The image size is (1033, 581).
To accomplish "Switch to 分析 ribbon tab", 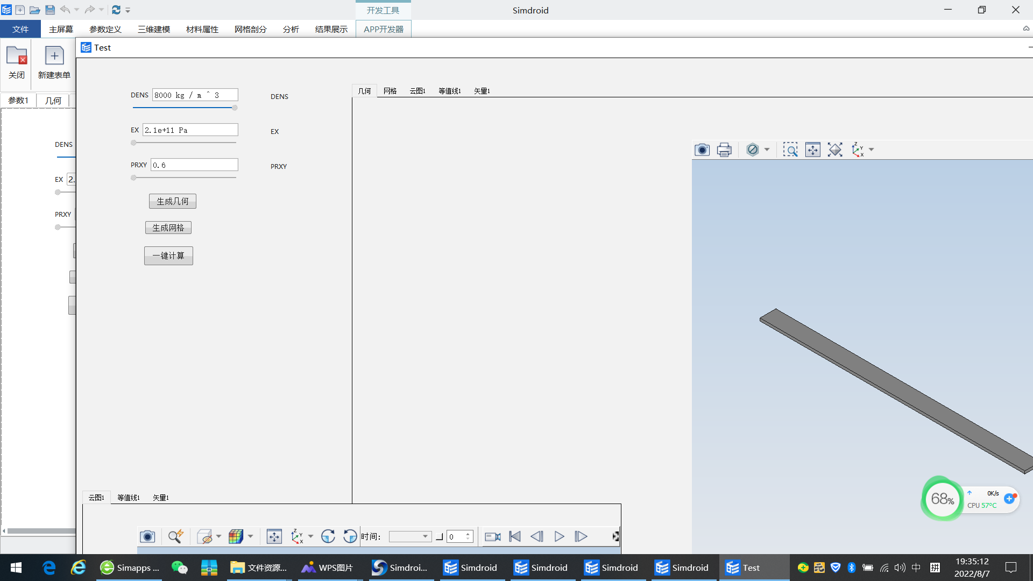I will (x=291, y=29).
